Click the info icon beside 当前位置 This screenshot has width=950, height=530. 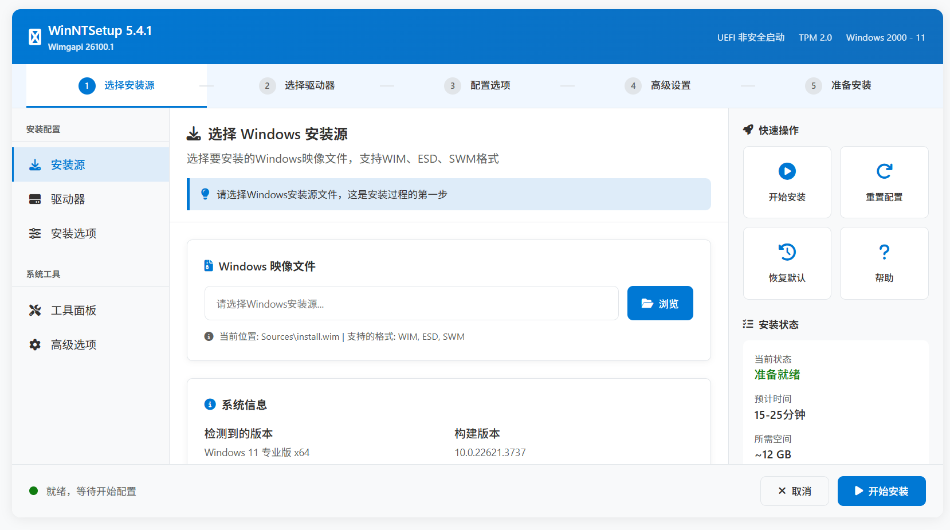(209, 336)
